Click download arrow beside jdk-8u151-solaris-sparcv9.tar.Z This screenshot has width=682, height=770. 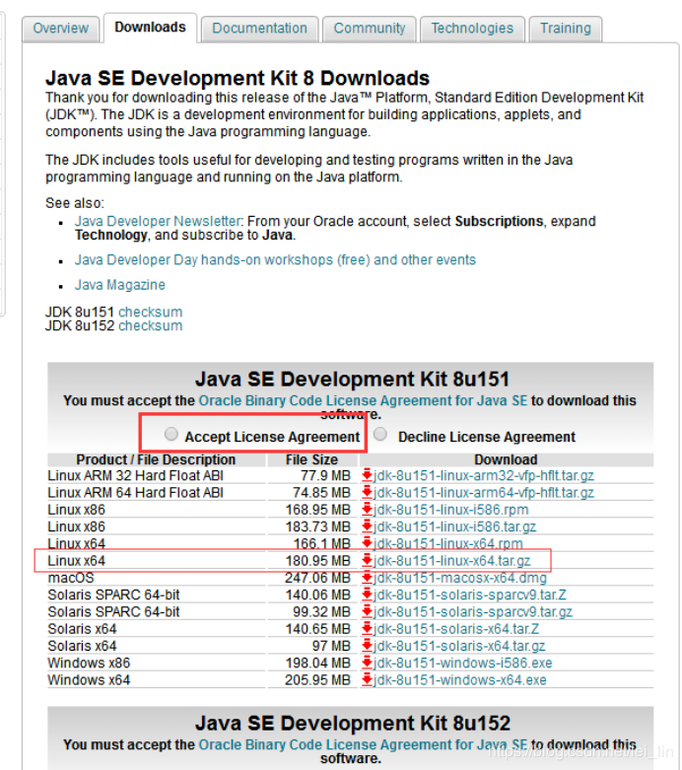tap(367, 595)
